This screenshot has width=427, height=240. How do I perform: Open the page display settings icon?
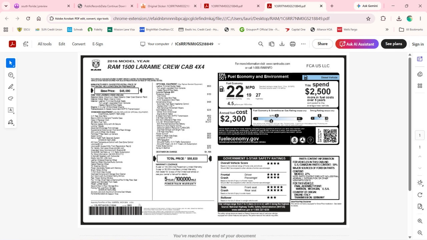point(420,207)
